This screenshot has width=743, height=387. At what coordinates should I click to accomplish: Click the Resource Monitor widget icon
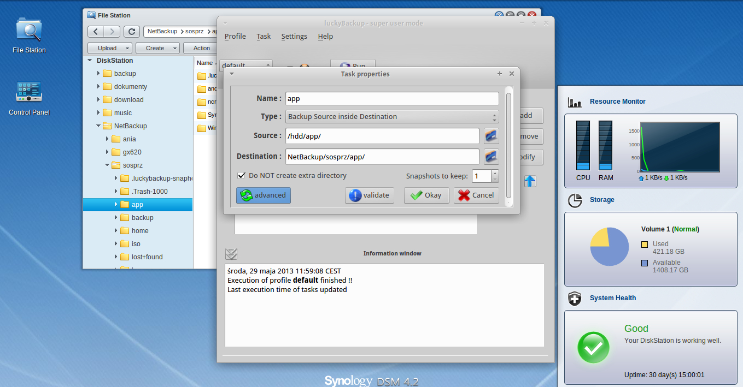click(x=575, y=102)
